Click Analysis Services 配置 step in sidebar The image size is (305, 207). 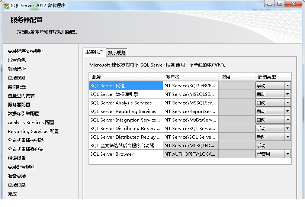[31, 122]
